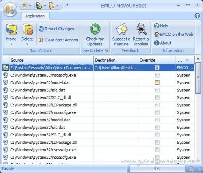Click the green Check for Updates icon
The image size is (203, 173).
(x=95, y=29)
